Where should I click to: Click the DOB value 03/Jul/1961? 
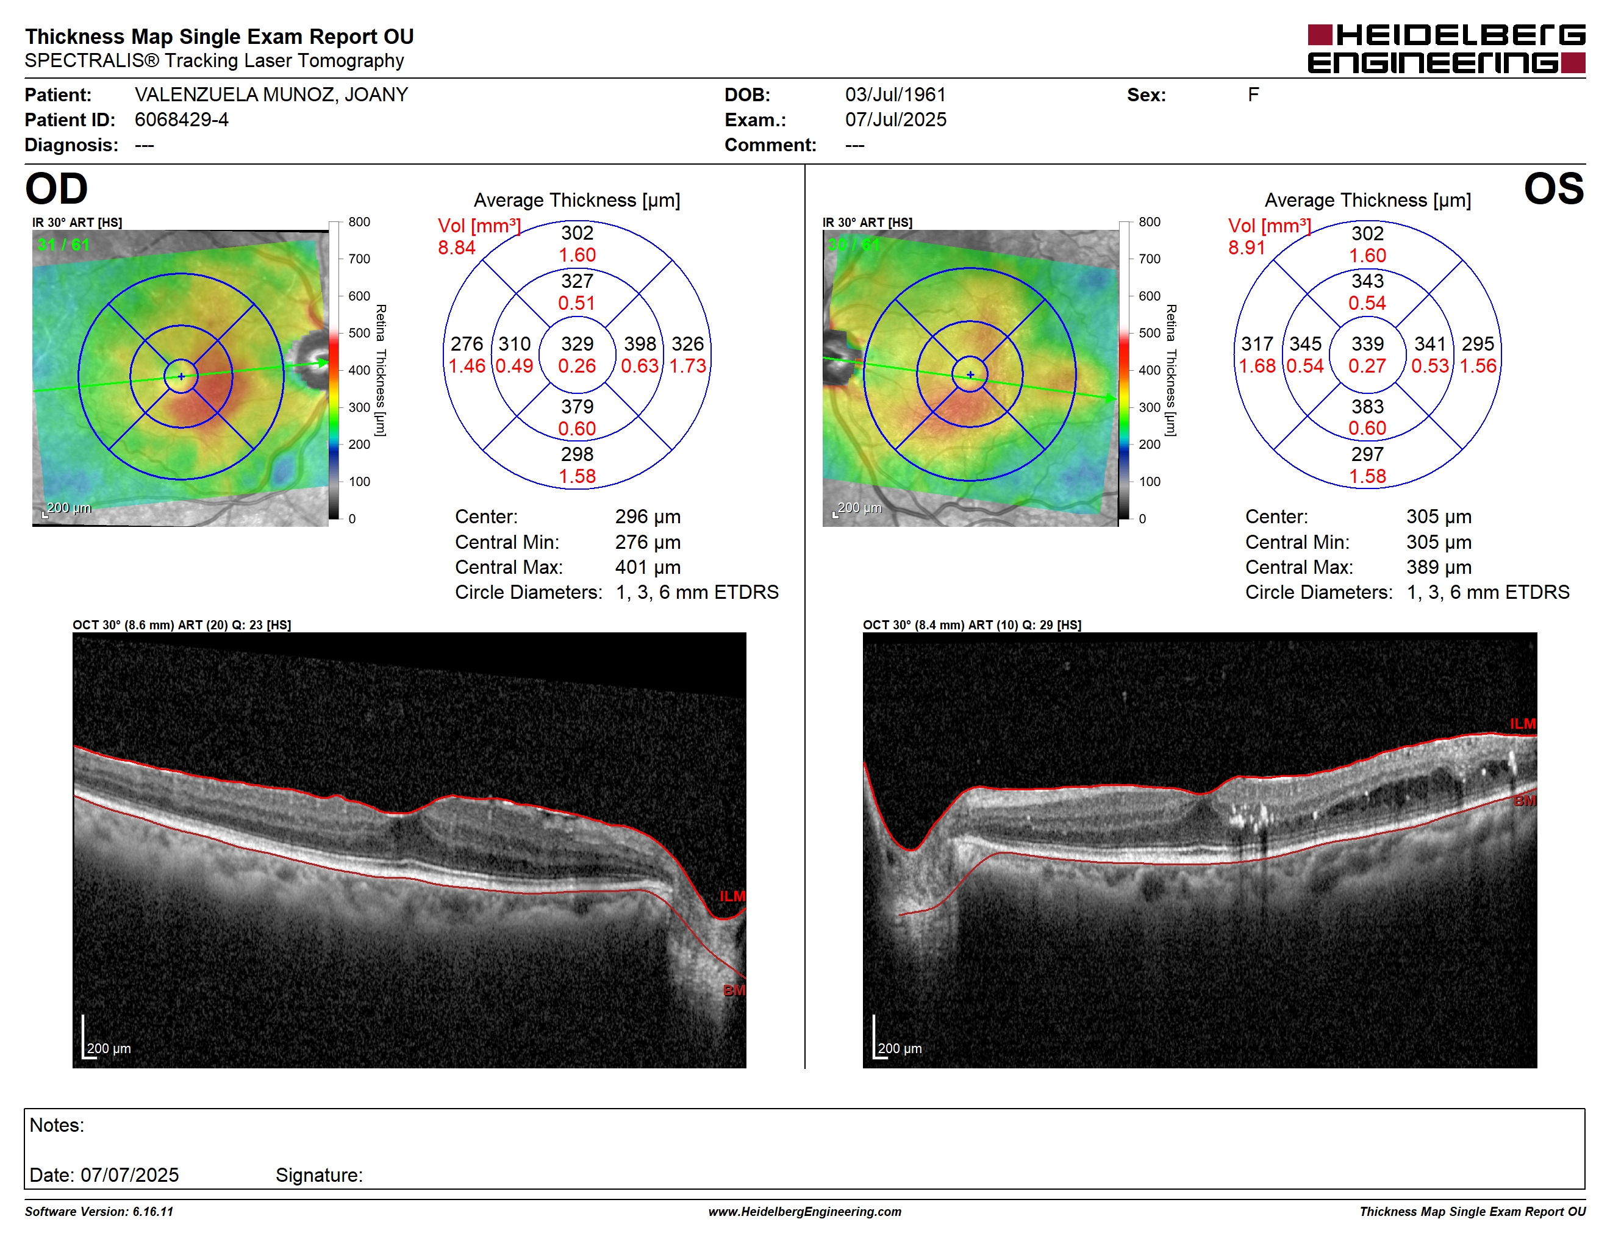[x=895, y=95]
